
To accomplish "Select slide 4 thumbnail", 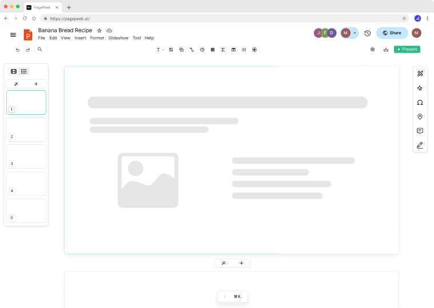I will 26,184.
